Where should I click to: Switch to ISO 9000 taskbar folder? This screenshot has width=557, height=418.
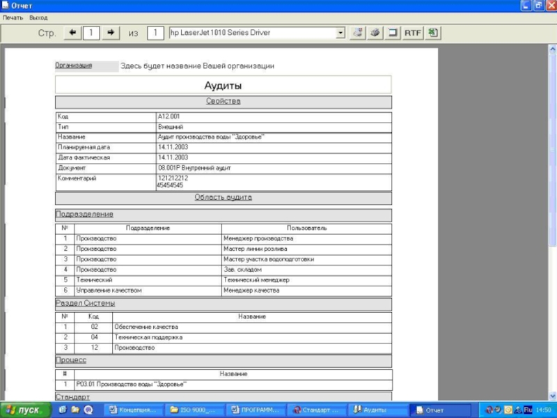click(194, 410)
